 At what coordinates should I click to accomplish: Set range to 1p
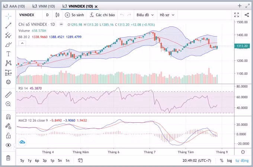click(x=52, y=161)
